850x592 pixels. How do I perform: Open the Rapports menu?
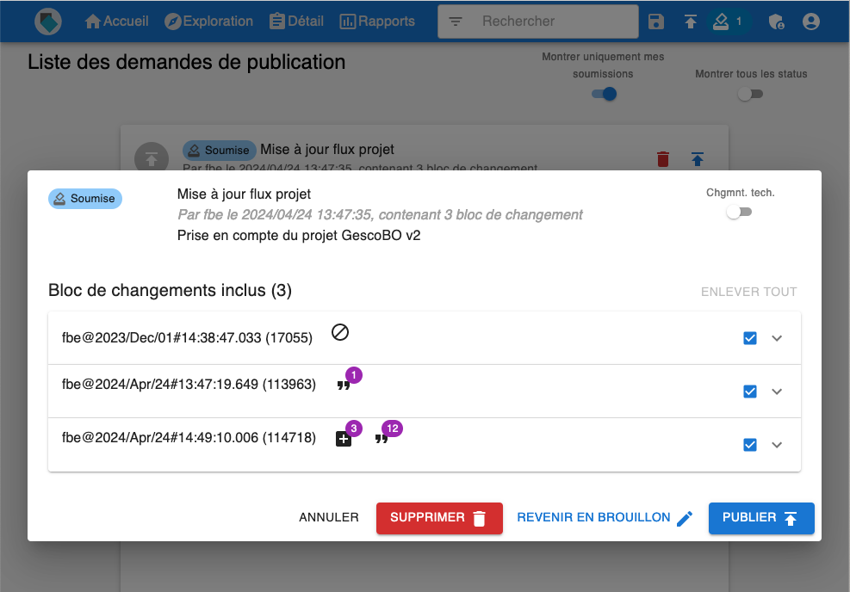[377, 22]
